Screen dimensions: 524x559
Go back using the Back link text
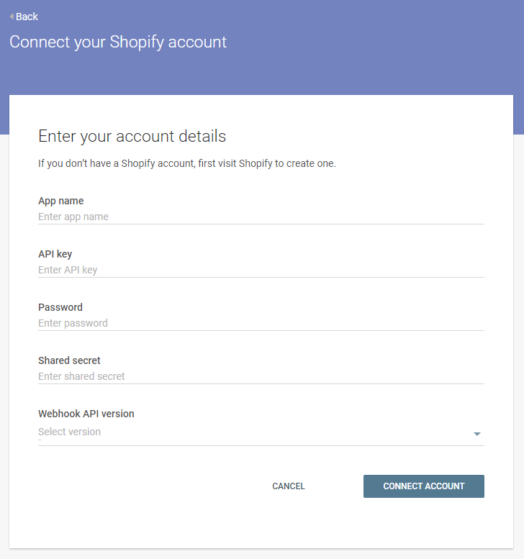pos(27,17)
